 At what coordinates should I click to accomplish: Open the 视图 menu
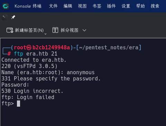pos(82,6)
